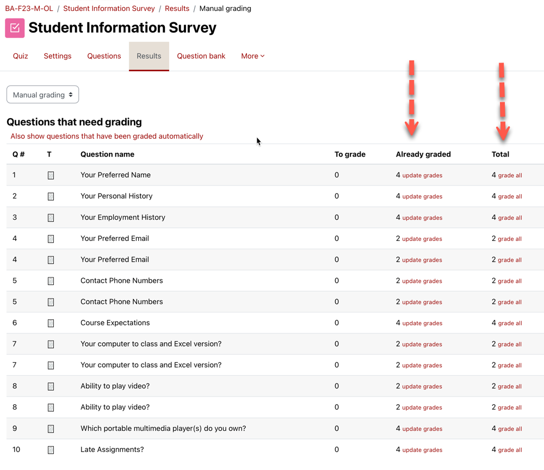
Task: Grade all for Which portable multimedia player(s)
Action: coord(510,429)
